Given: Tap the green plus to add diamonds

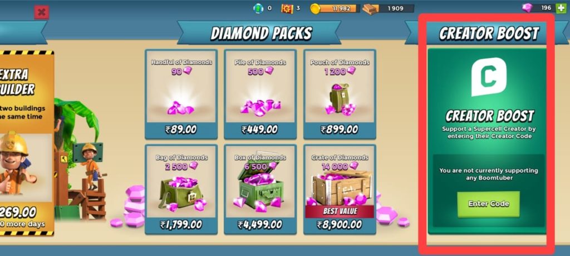Looking at the screenshot, I should tap(560, 8).
